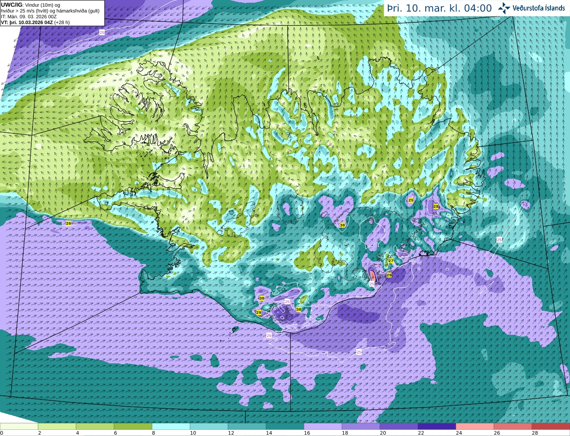
Task: Pick the 6–8 m/s green legend swatch
Action: tap(133, 427)
